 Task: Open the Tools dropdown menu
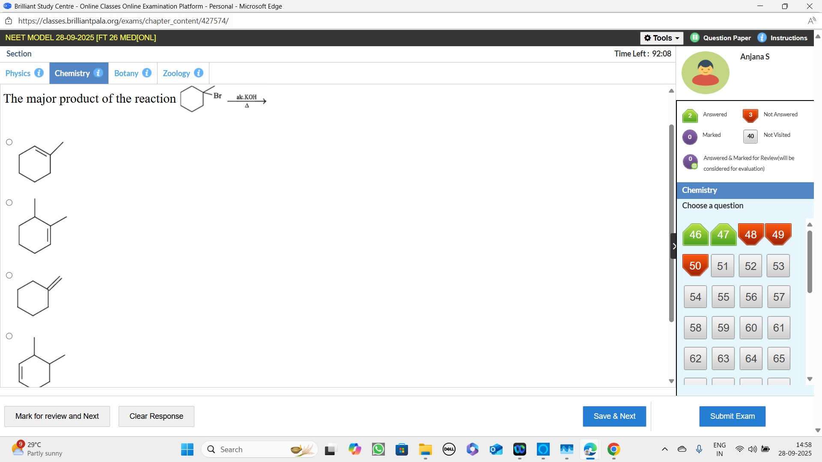point(661,38)
